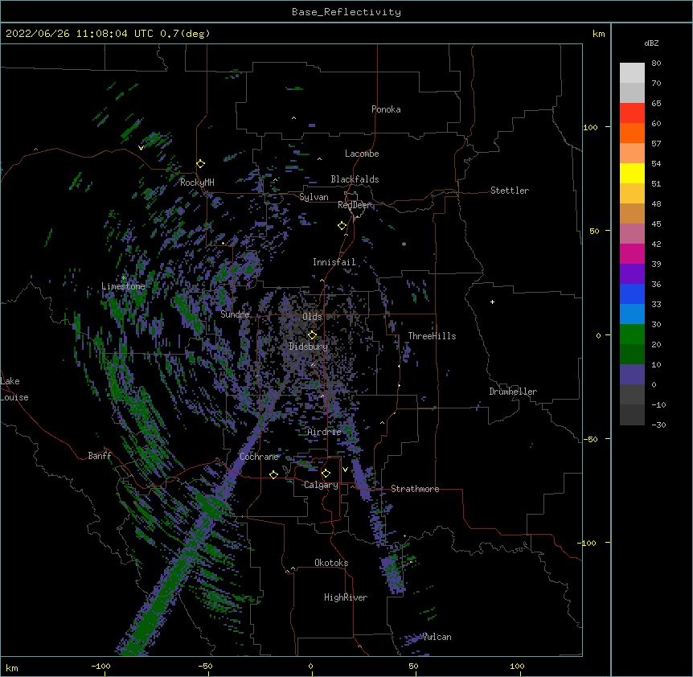The height and width of the screenshot is (677, 693).
Task: Select the 60 dBZ orange legend swatch
Action: (632, 133)
